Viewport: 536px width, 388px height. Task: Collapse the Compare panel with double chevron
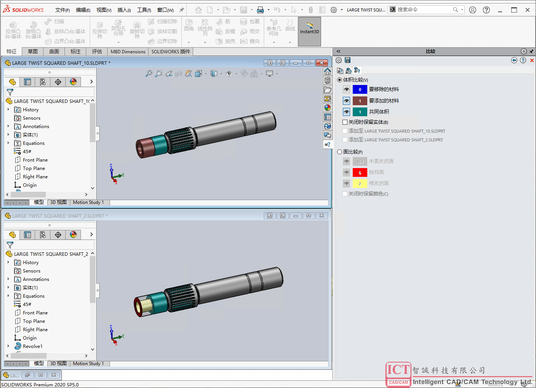point(338,51)
